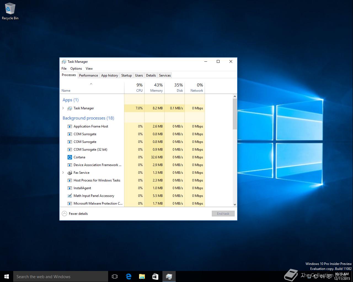Viewport: 353px width, 282px height.
Task: Select the Cortana 32.6 MB memory cell
Action: point(154,157)
